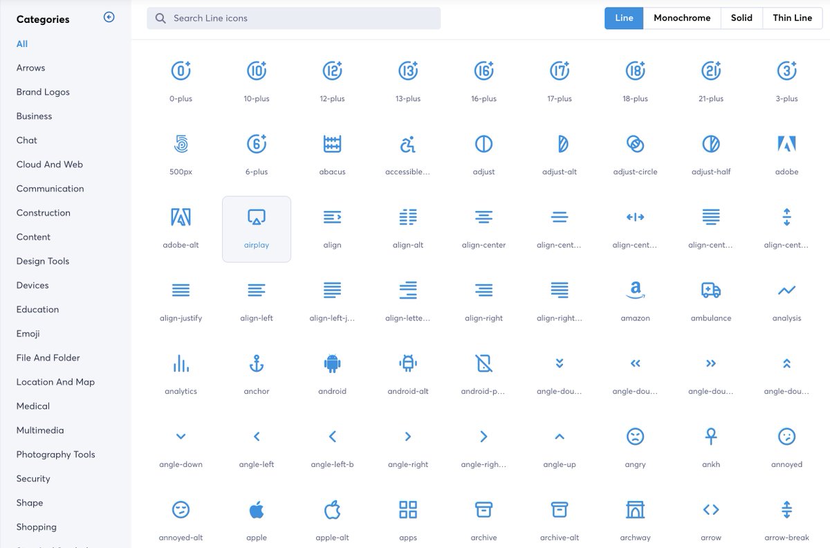Select the analysis chart icon

tap(786, 291)
